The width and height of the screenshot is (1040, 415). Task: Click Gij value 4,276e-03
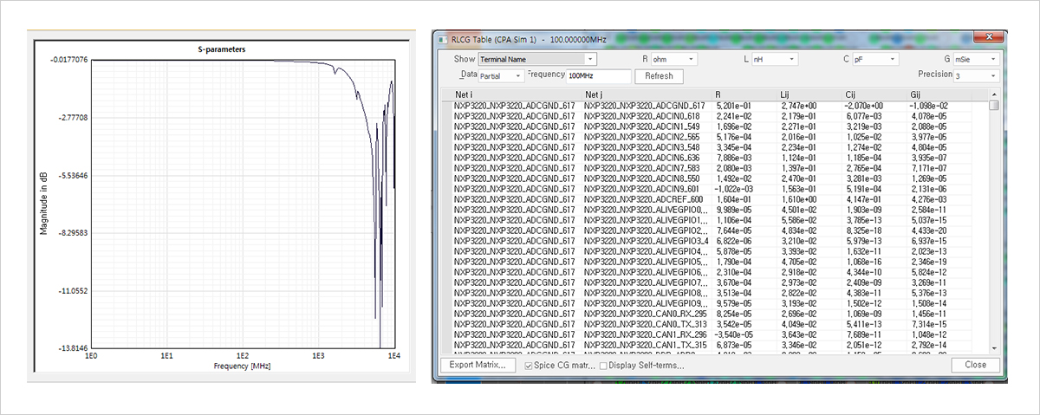coord(930,198)
